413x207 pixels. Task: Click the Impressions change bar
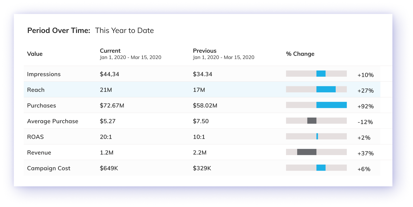[321, 74]
